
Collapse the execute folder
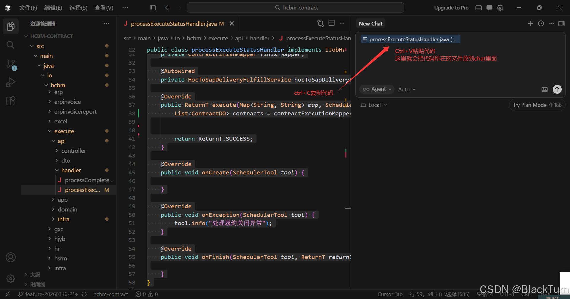tap(64, 131)
